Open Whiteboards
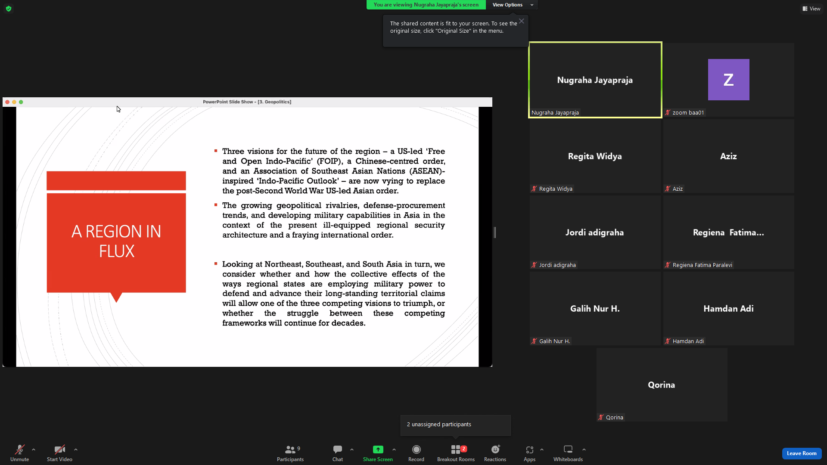Viewport: 827px width, 465px height. 568,453
